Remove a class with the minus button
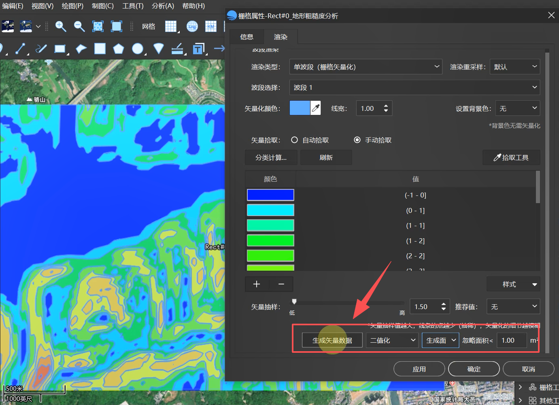Screen dimensions: 559x405 point(281,284)
